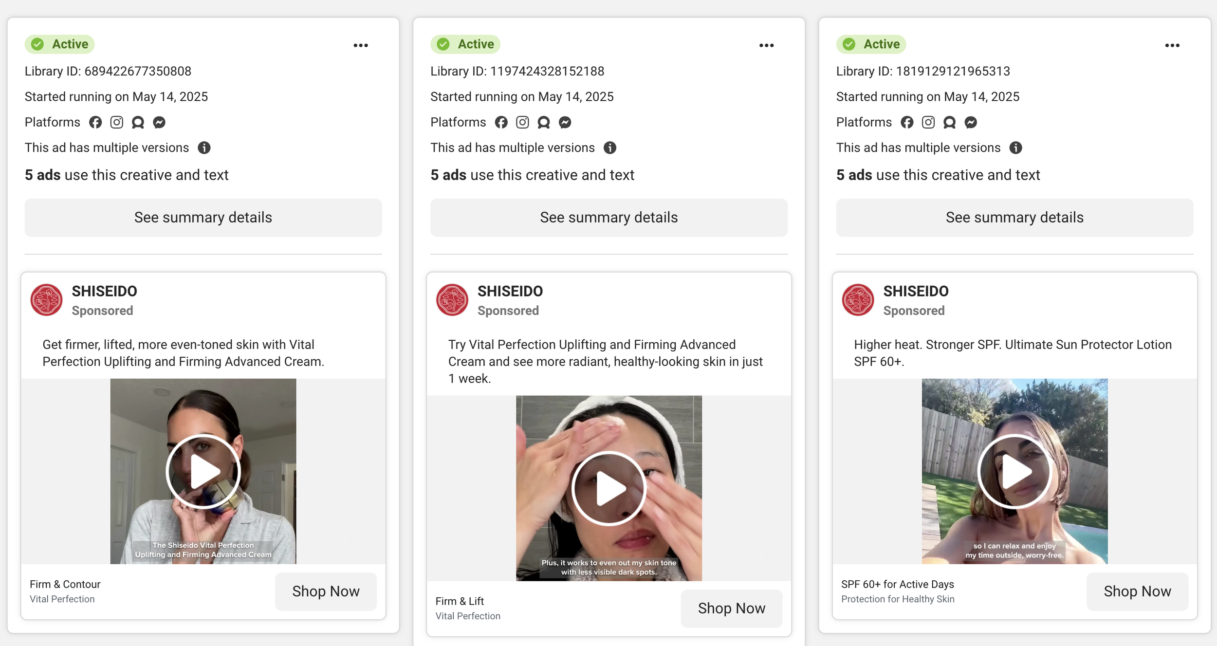Image resolution: width=1217 pixels, height=646 pixels.
Task: Open three-dot menu on second ad card
Action: (x=766, y=45)
